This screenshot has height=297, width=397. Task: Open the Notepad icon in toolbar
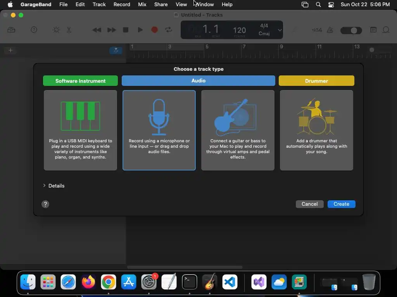(373, 30)
